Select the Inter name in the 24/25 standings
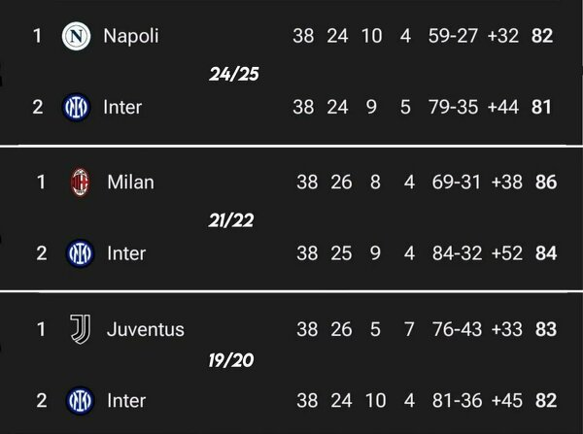Screen dimensions: 583x434 tap(124, 107)
